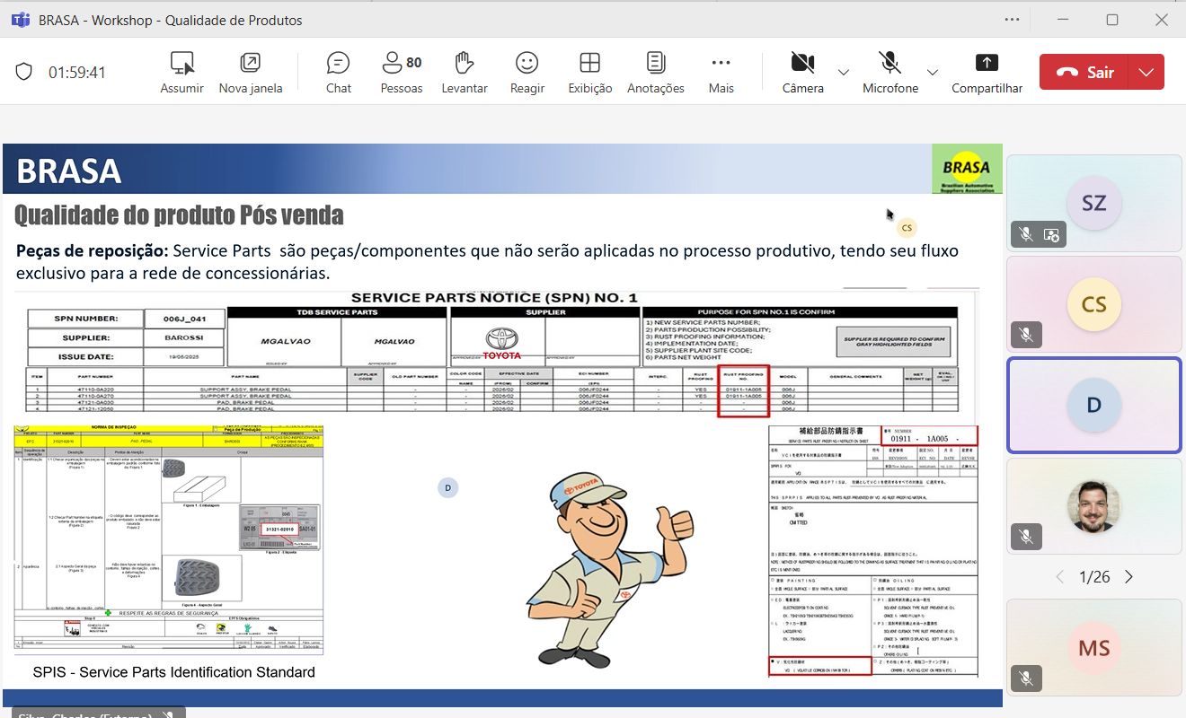Screen dimensions: 1186x718
Task: Click Assumir to take control
Action: pos(181,73)
